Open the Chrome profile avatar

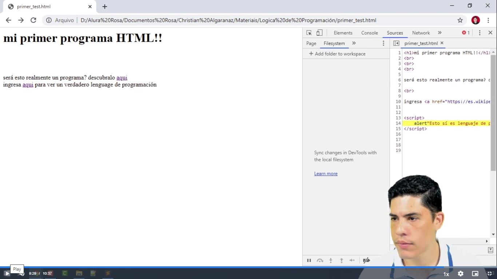pyautogui.click(x=476, y=20)
